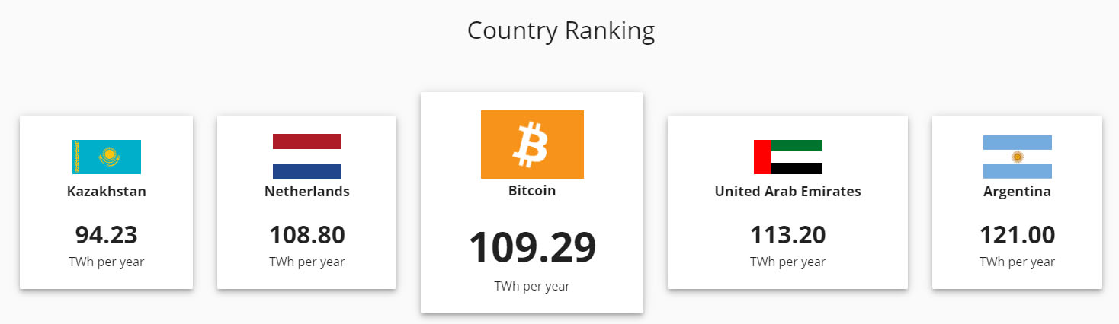Click the United Arab Emirates flag
The image size is (1119, 324).
click(x=788, y=157)
